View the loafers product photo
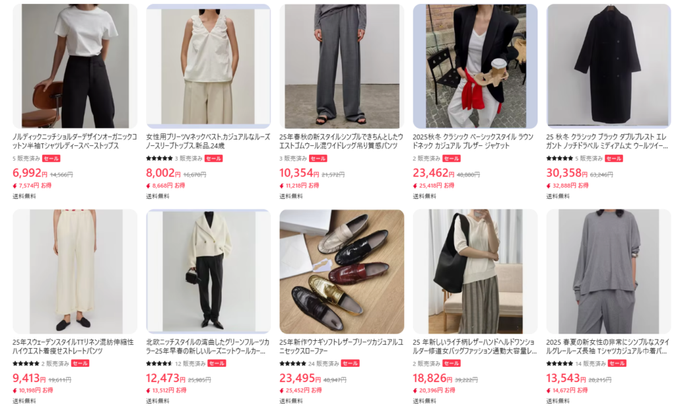The image size is (676, 411). [342, 272]
